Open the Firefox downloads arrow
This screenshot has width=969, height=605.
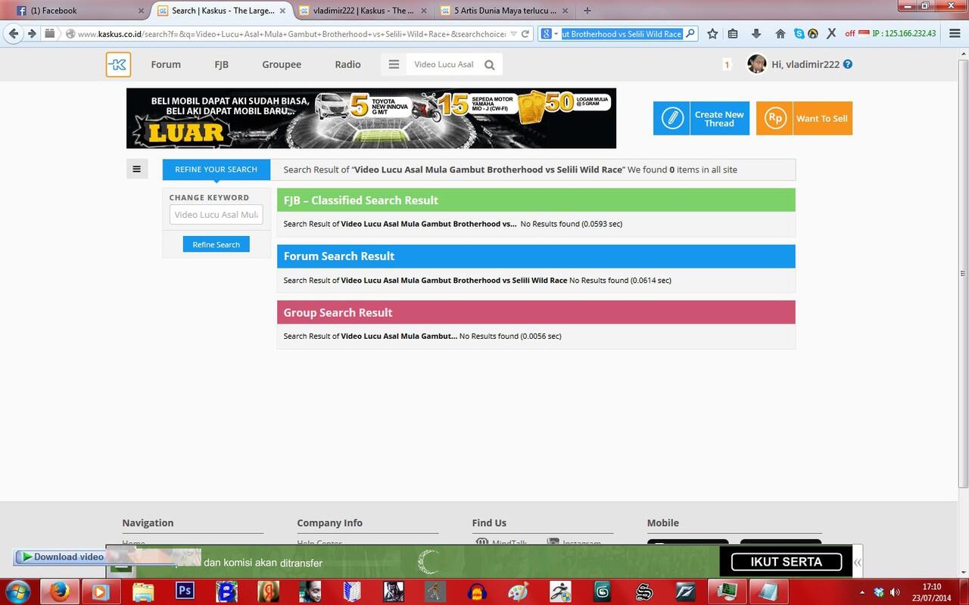pos(756,33)
